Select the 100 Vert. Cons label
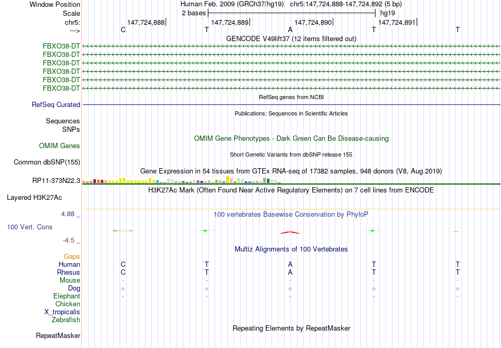Viewport: 501px width, 348px height. click(30, 227)
